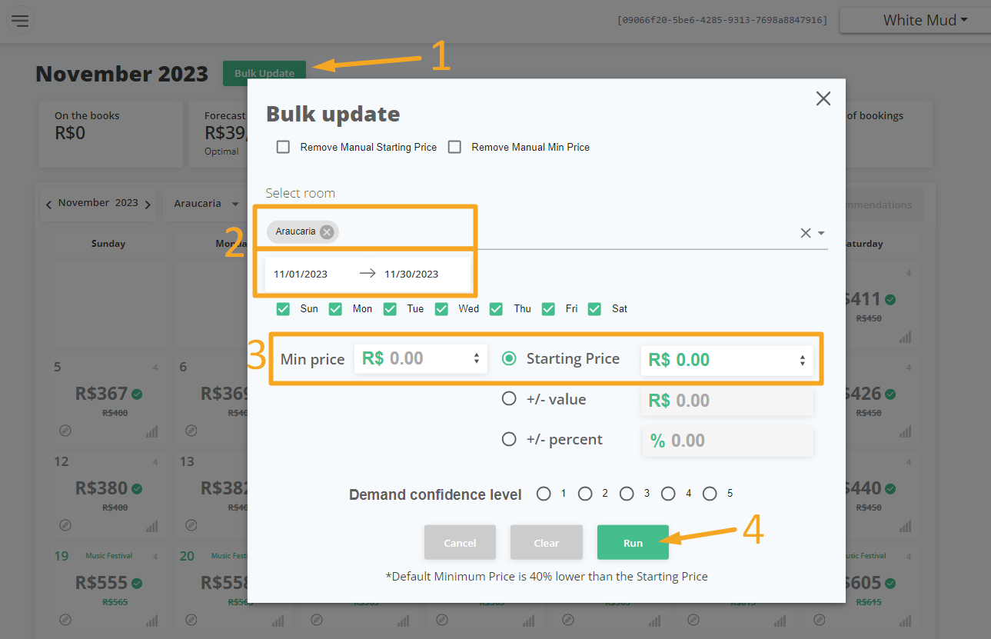Set demand confidence level 1
The image size is (991, 639).
[544, 494]
